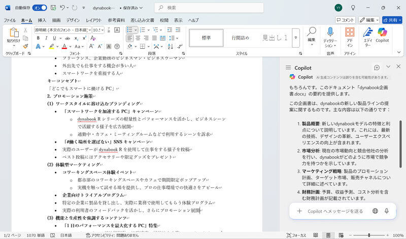Click the Format Painter brush icon
This screenshot has height=239, width=406.
[25, 46]
